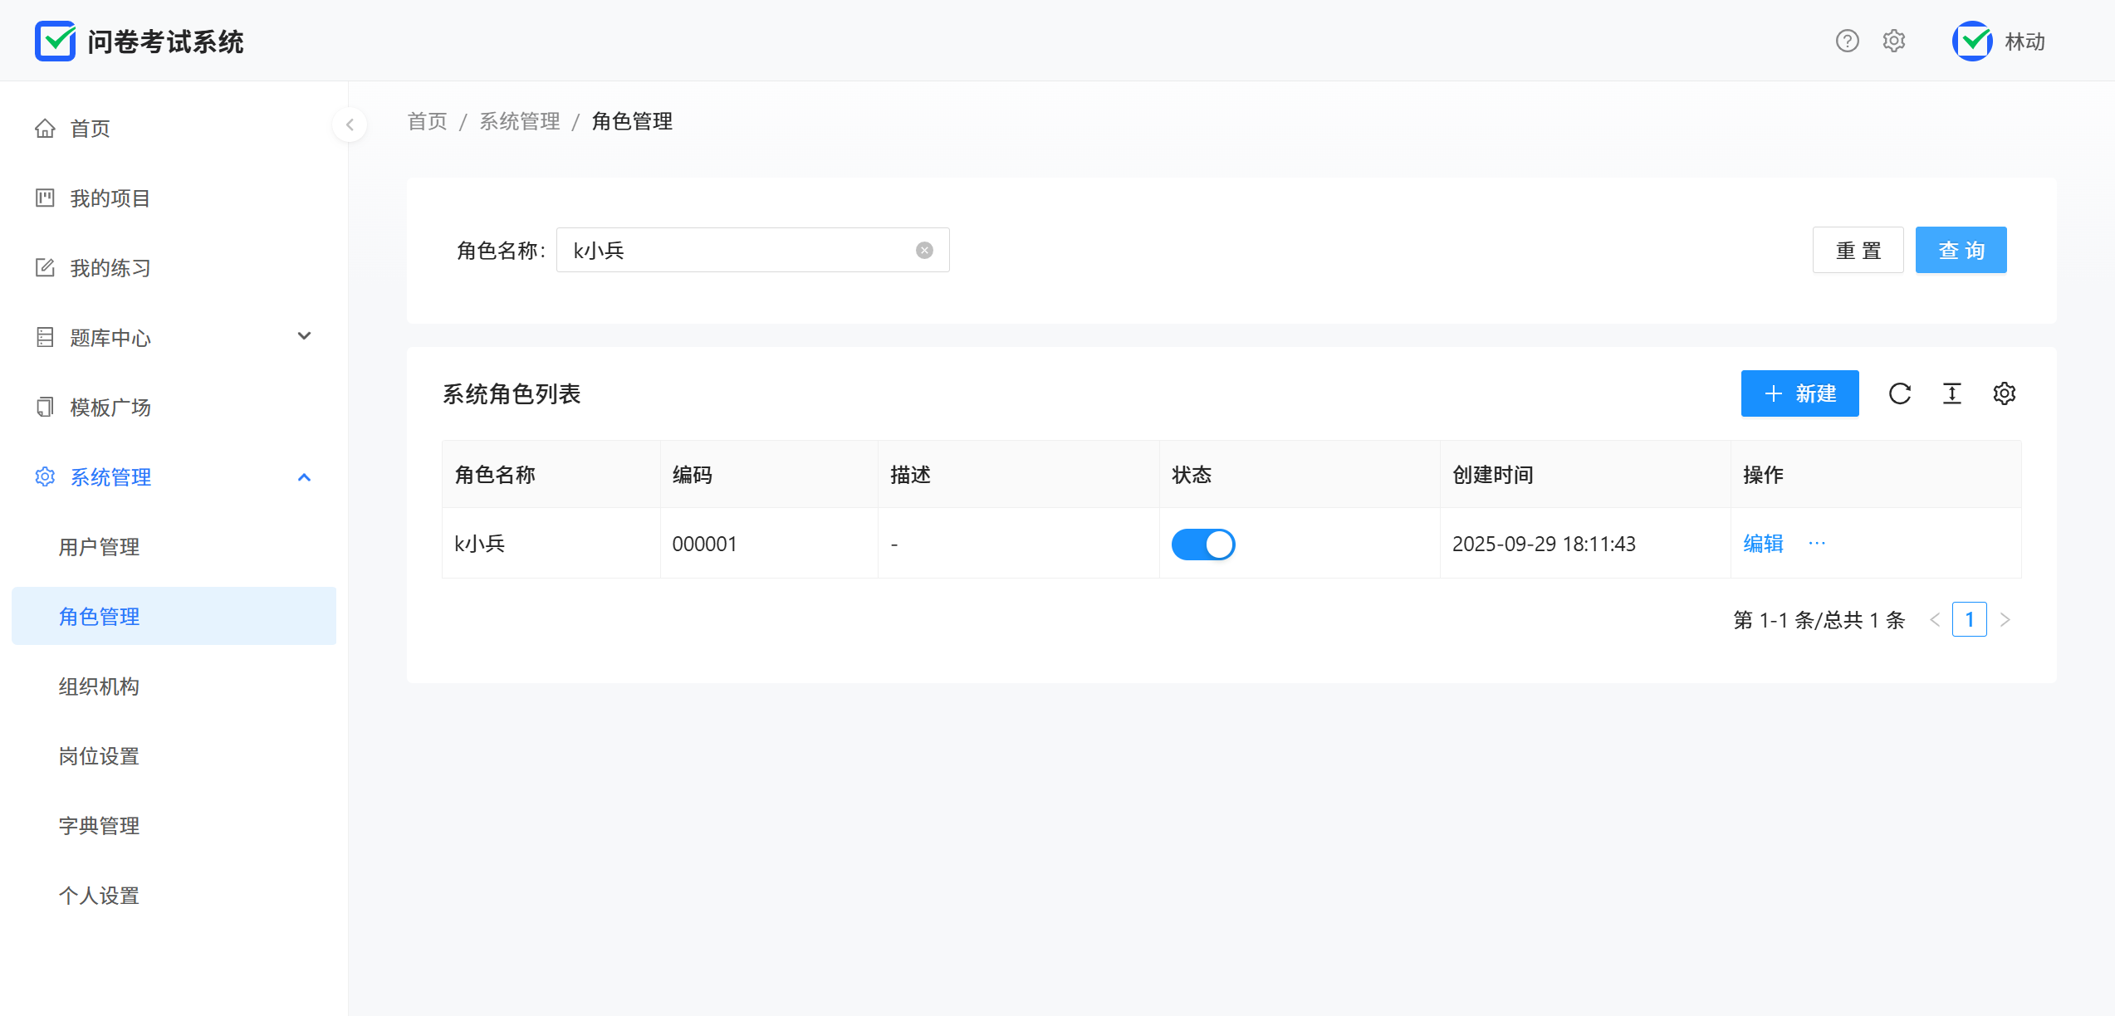This screenshot has height=1016, width=2115.
Task: Open the header settings gear icon
Action: pos(1893,41)
